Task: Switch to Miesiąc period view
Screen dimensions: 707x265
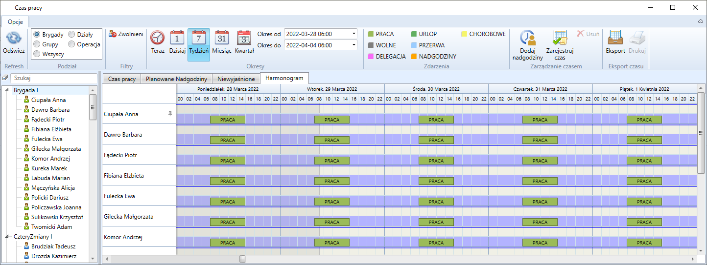Action: (222, 38)
